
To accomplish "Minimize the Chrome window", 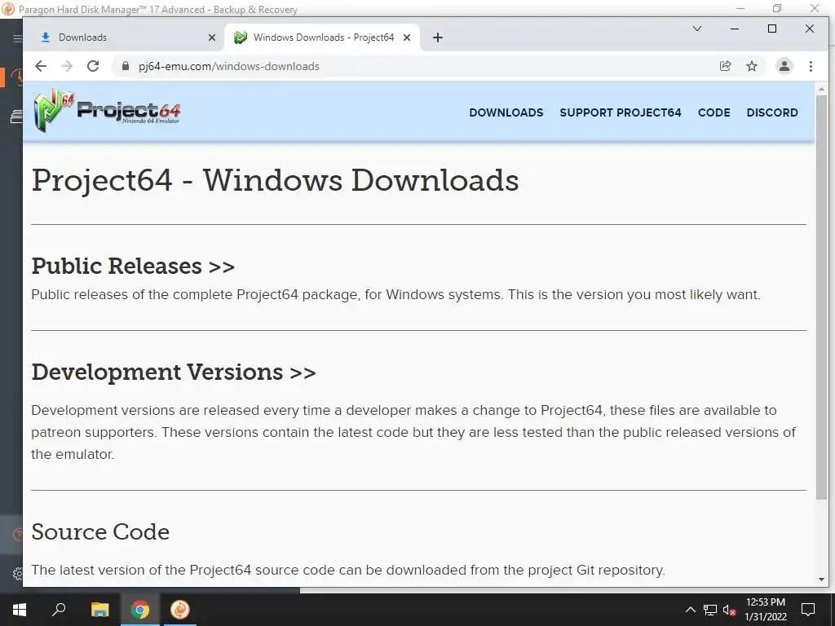I will pos(735,29).
